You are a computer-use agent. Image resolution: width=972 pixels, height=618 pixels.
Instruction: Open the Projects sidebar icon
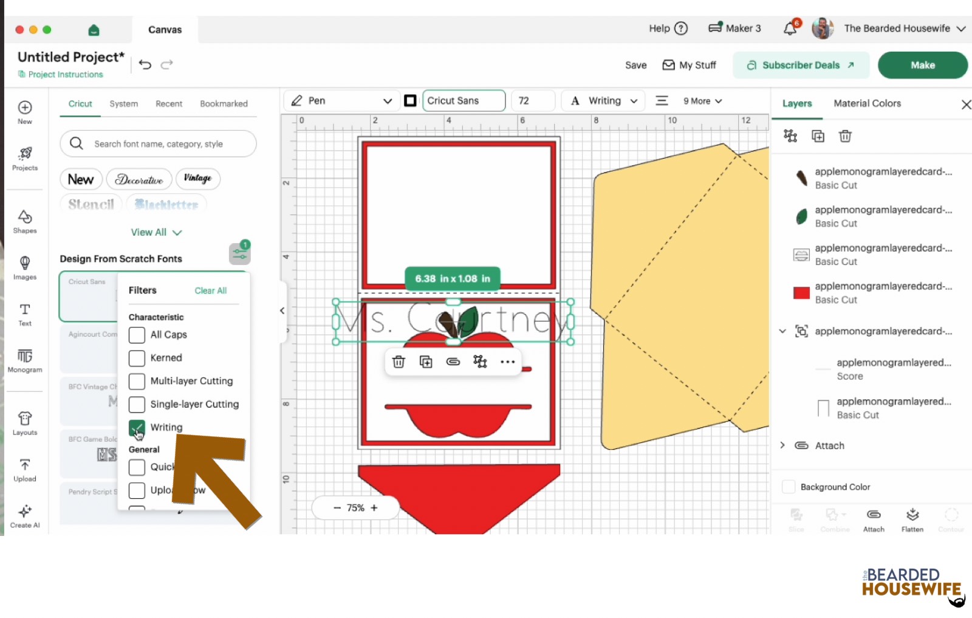[25, 159]
